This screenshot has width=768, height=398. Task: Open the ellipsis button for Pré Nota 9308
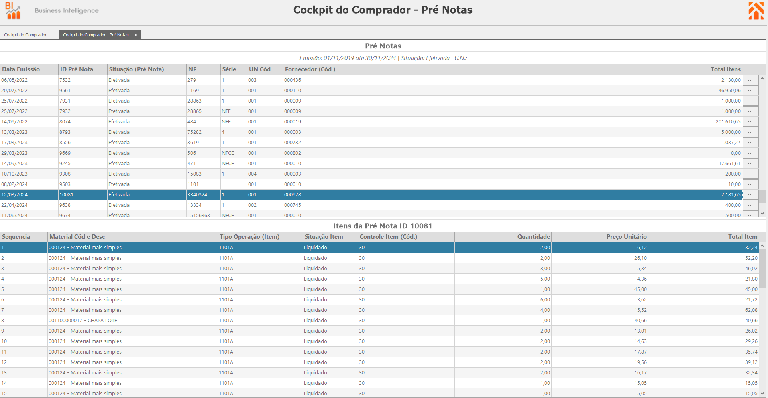750,174
